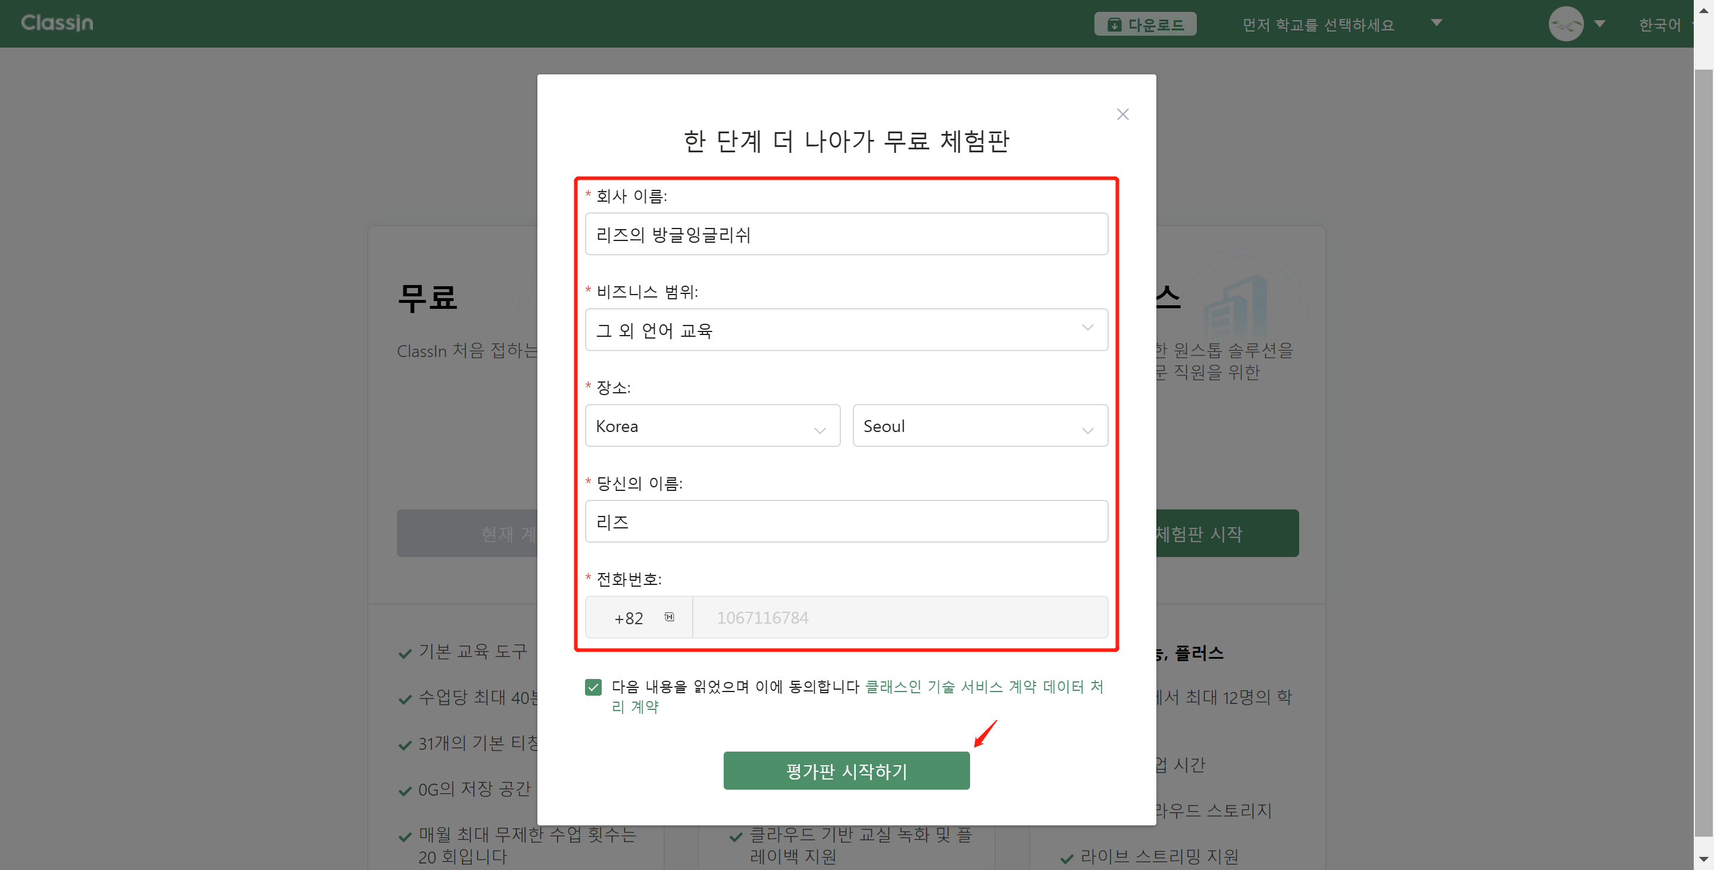Image resolution: width=1714 pixels, height=870 pixels.
Task: Click the 평가판 시작하기 button
Action: tap(846, 771)
